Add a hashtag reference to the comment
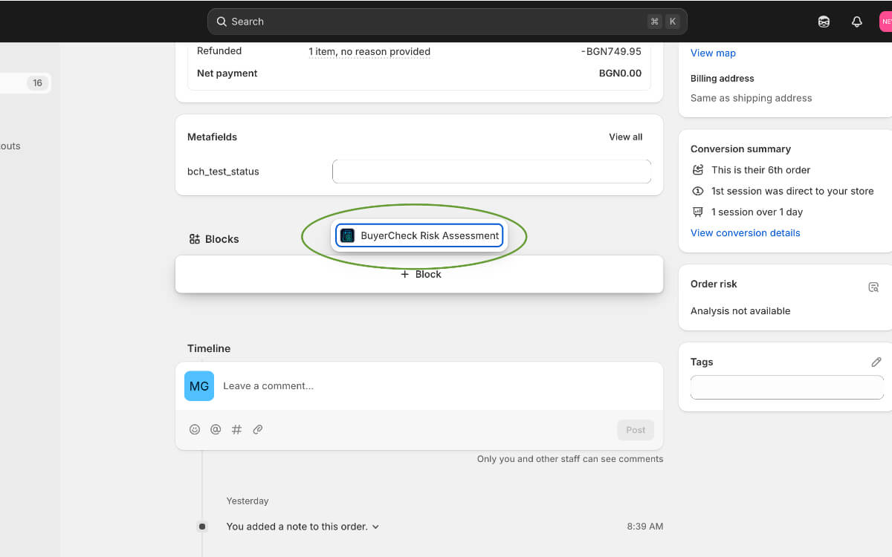Image resolution: width=892 pixels, height=557 pixels. click(x=236, y=429)
